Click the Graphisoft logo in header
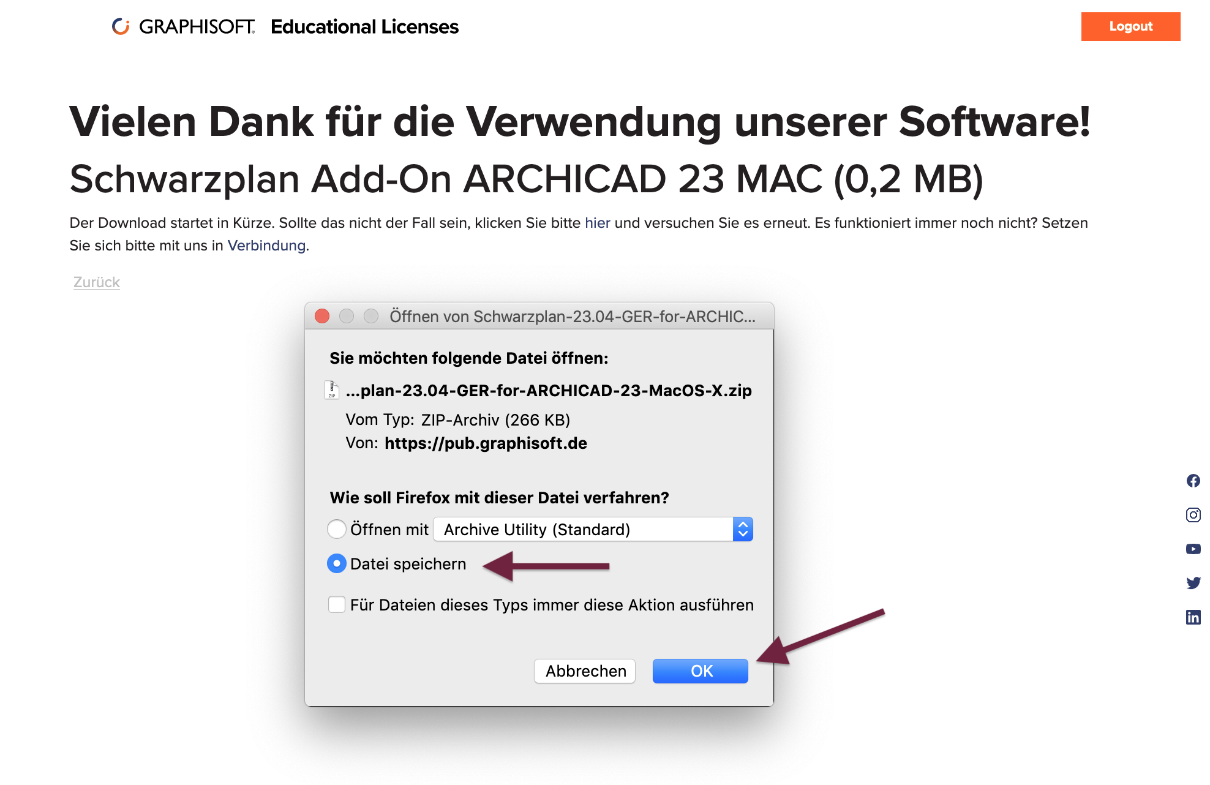Screen dimensions: 1210x785 (183, 26)
